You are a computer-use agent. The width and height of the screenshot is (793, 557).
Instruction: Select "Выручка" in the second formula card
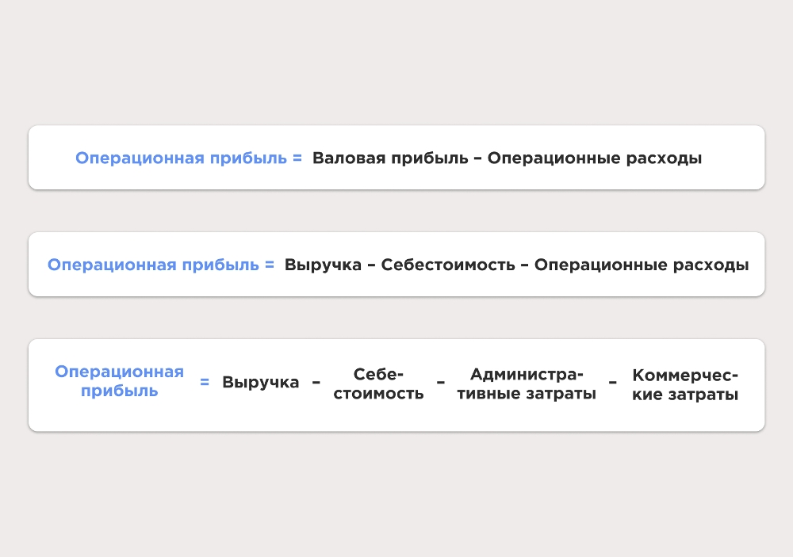click(323, 265)
